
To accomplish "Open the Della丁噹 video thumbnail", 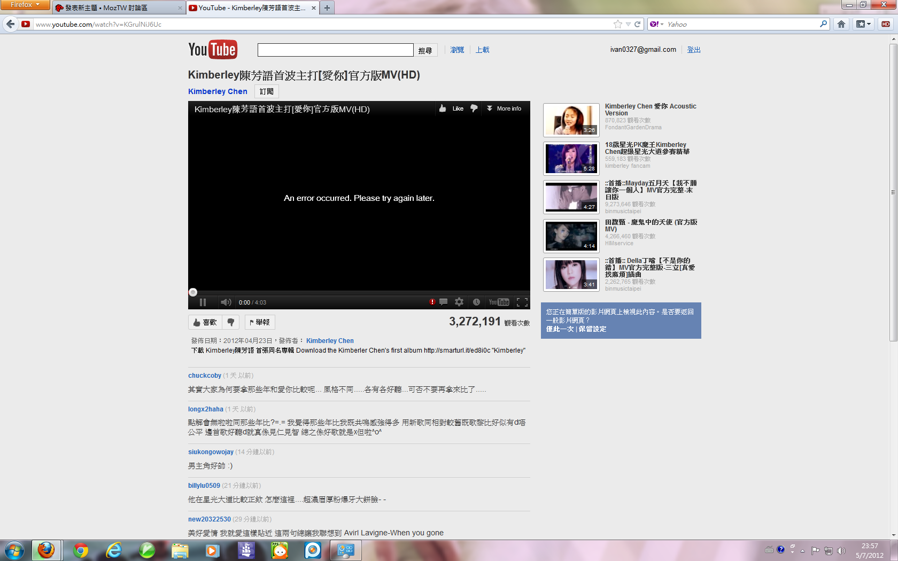I will [x=571, y=275].
